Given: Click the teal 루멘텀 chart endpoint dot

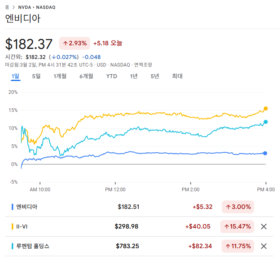Looking at the screenshot, I should pyautogui.click(x=265, y=122).
